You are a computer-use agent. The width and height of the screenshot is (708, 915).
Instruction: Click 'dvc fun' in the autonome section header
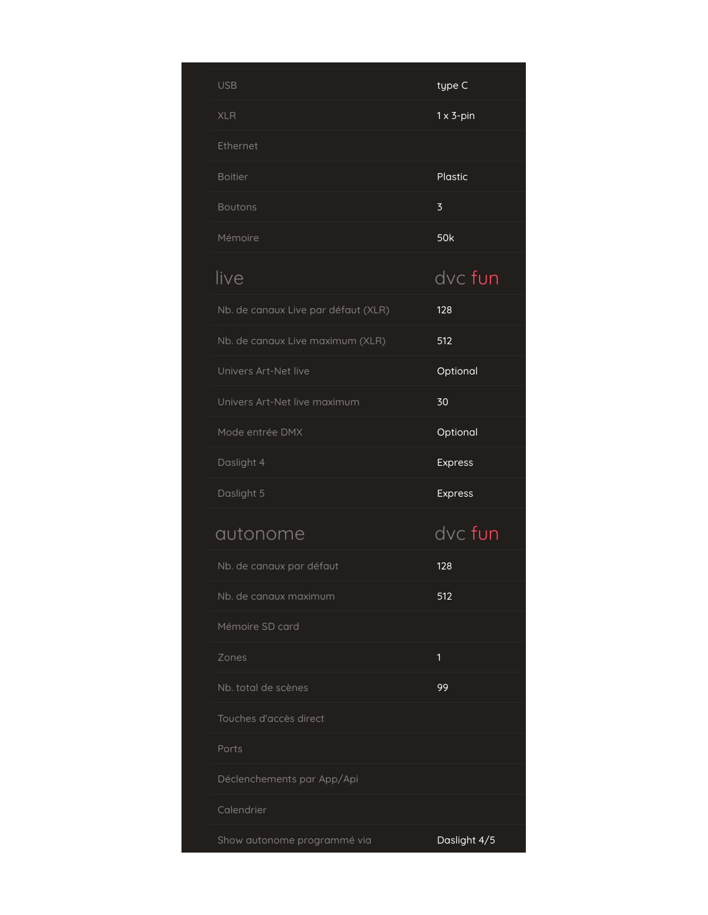(x=467, y=533)
